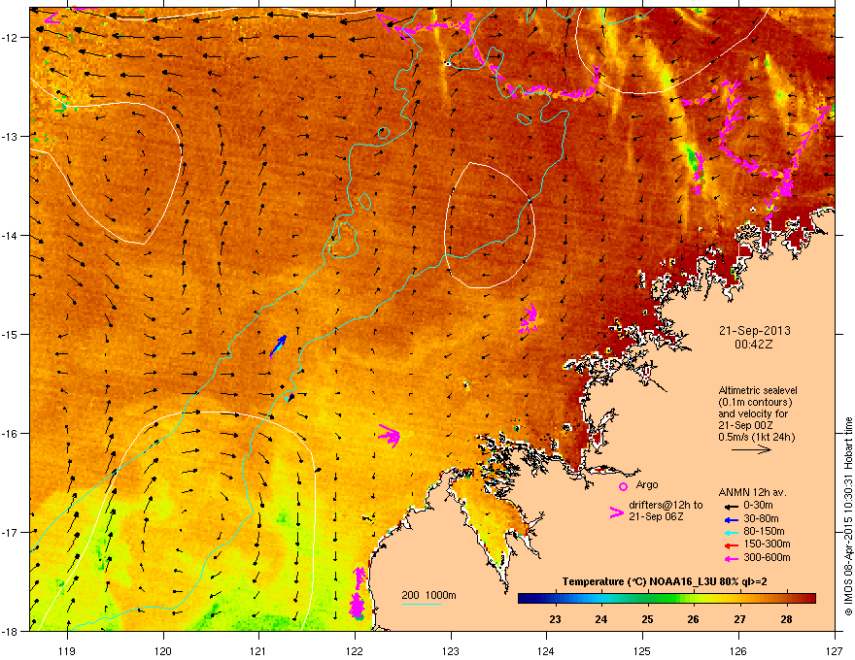Viewport: 855px width, 660px height.
Task: Click the -12 latitude axis label
Action: (10, 38)
